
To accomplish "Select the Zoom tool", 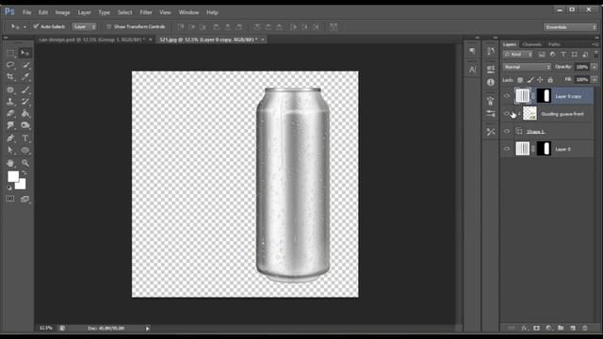I will 25,163.
